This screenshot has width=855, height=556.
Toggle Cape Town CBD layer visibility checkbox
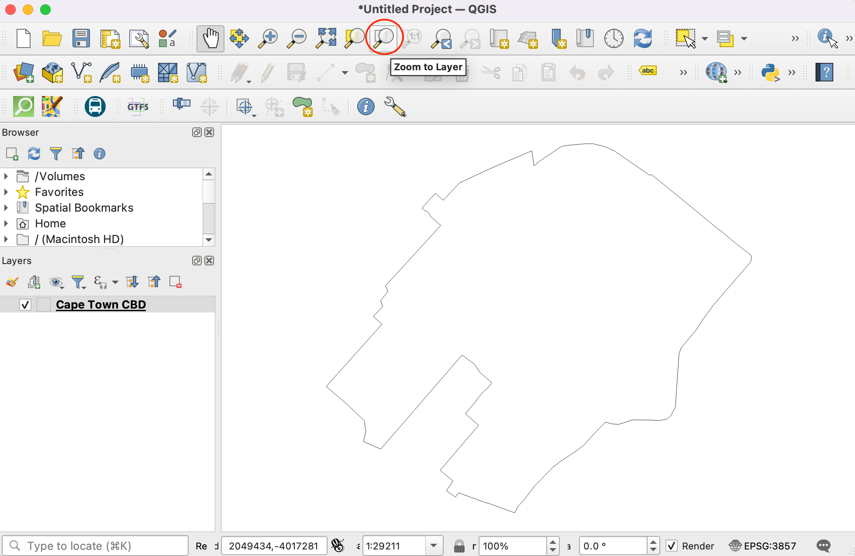(x=25, y=305)
